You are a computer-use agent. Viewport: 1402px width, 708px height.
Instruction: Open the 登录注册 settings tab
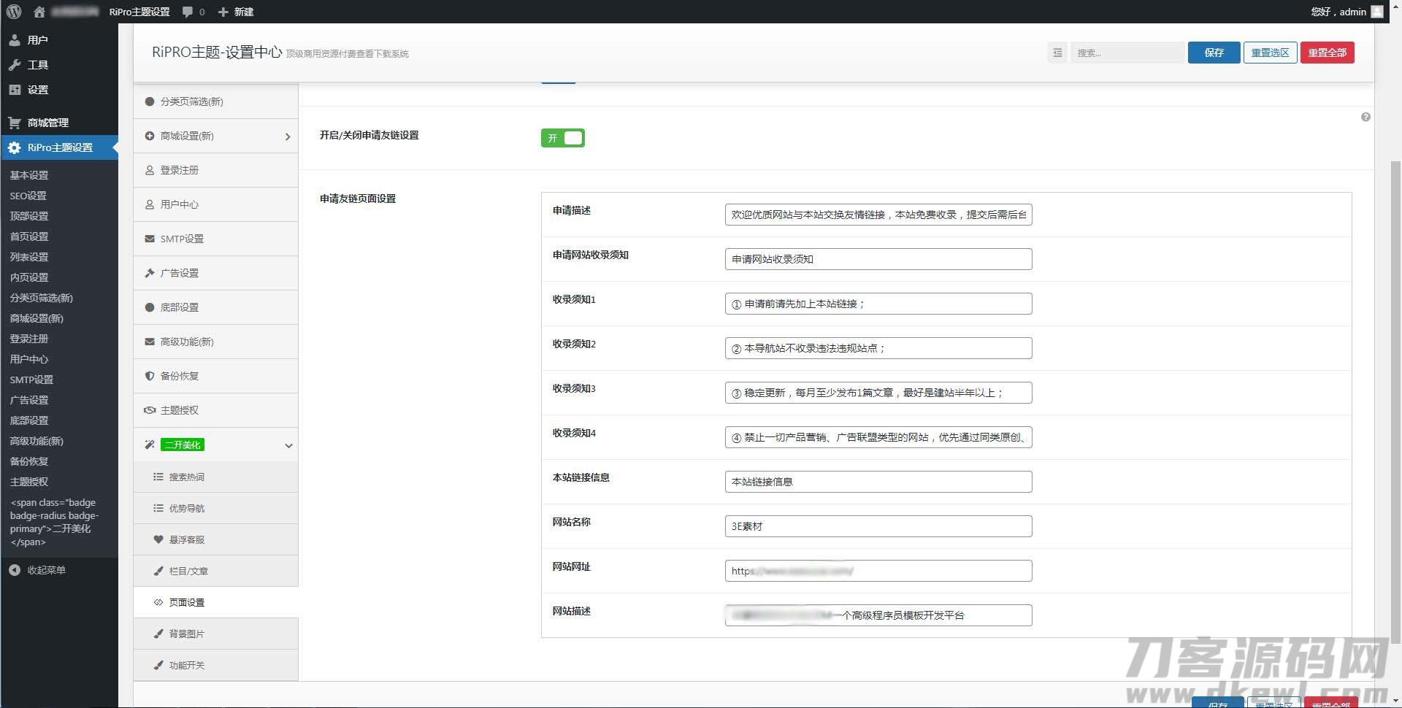216,170
